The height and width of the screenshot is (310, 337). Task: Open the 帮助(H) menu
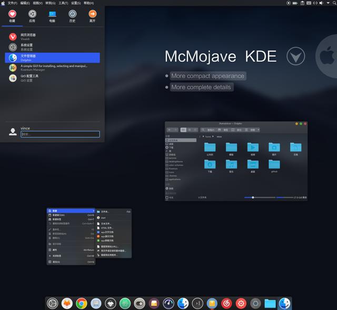[x=88, y=3]
